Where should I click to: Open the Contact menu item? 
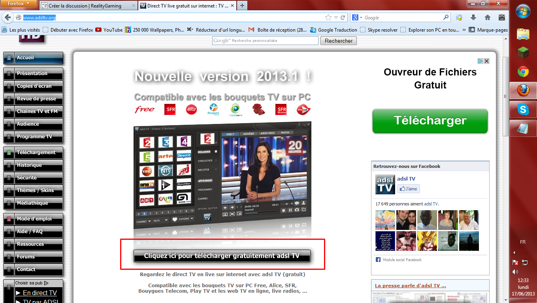tap(33, 269)
